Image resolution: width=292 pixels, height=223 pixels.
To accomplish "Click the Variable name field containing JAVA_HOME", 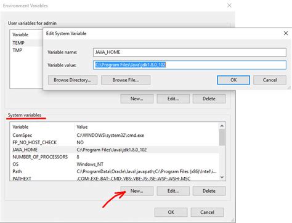I will pyautogui.click(x=190, y=52).
